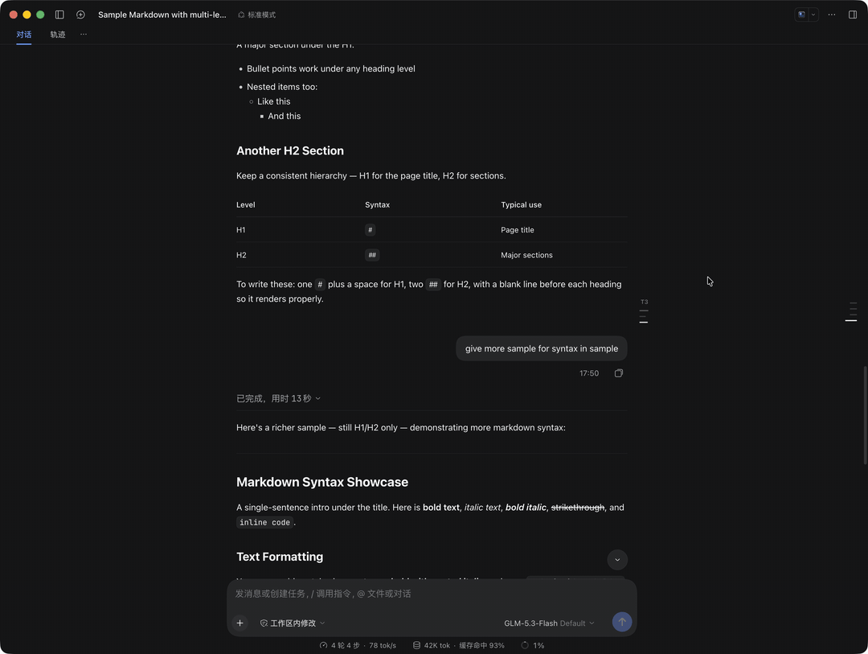
Task: Click the 标准模式 mode indicator
Action: pyautogui.click(x=257, y=15)
